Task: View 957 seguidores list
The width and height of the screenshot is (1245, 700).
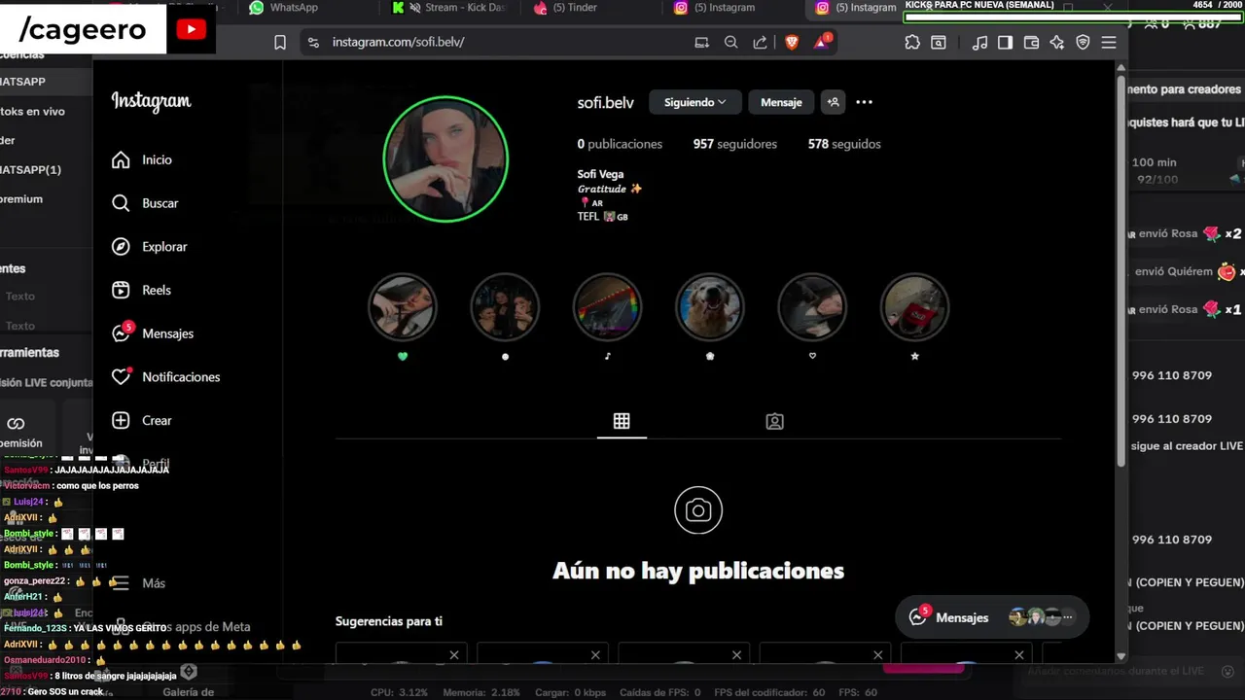Action: (735, 144)
